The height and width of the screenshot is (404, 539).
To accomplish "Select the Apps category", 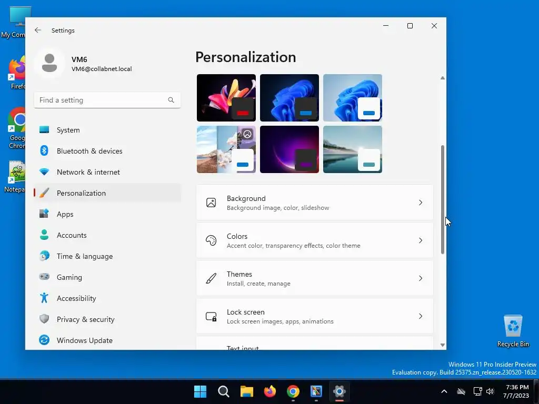I will click(x=107, y=214).
